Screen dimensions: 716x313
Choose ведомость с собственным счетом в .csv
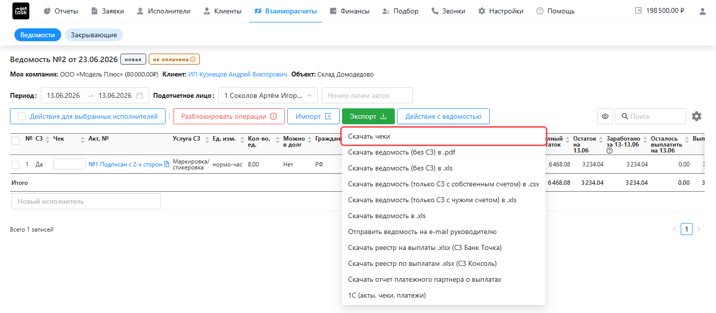coord(444,184)
